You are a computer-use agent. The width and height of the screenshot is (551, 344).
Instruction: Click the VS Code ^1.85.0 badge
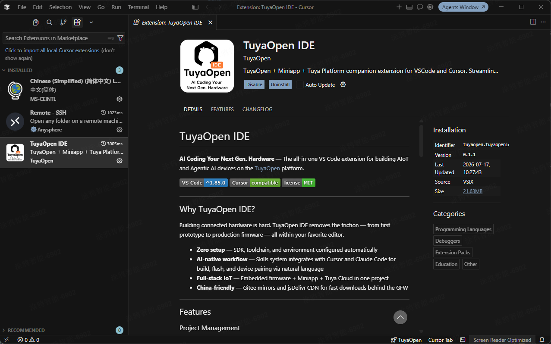[x=204, y=183]
